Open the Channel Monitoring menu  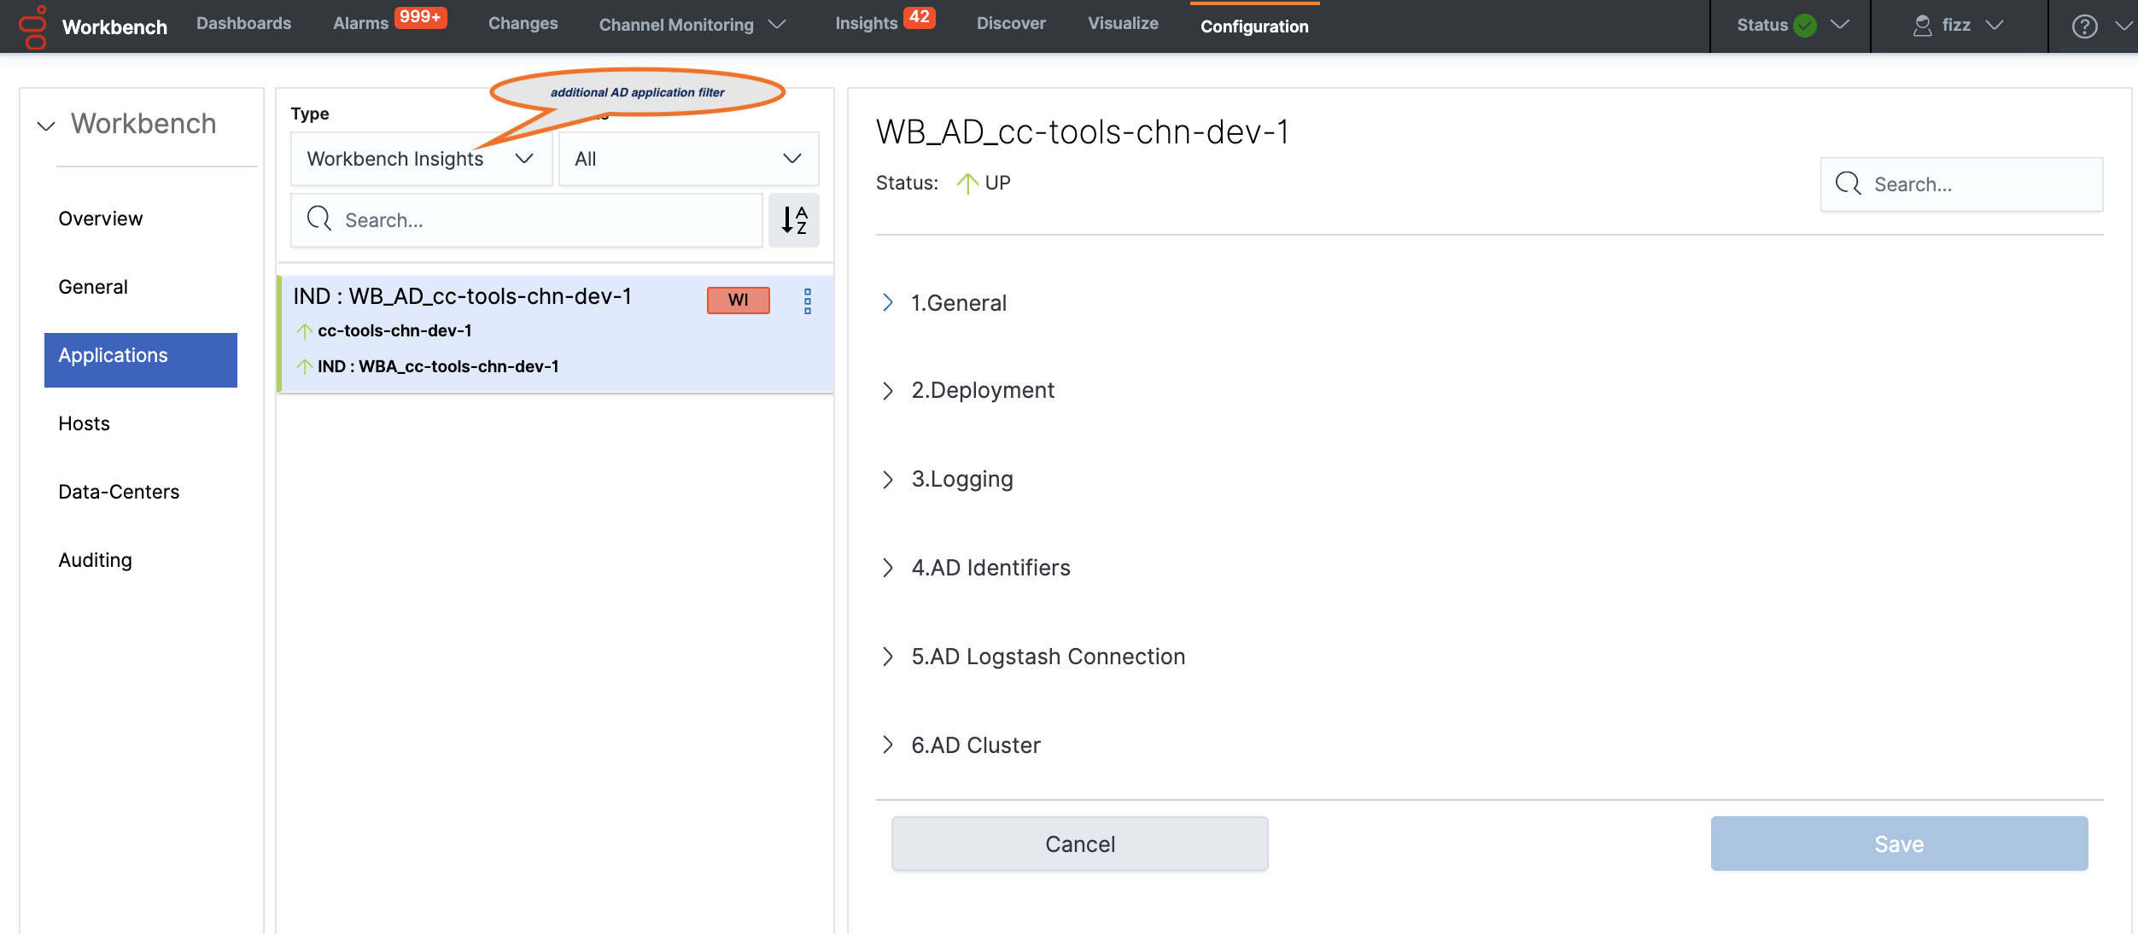[x=692, y=25]
